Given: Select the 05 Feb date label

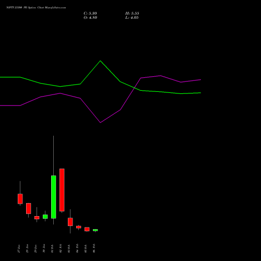Looking at the screenshot, I should coord(86,248).
